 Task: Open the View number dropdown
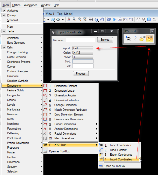(x=83, y=57)
